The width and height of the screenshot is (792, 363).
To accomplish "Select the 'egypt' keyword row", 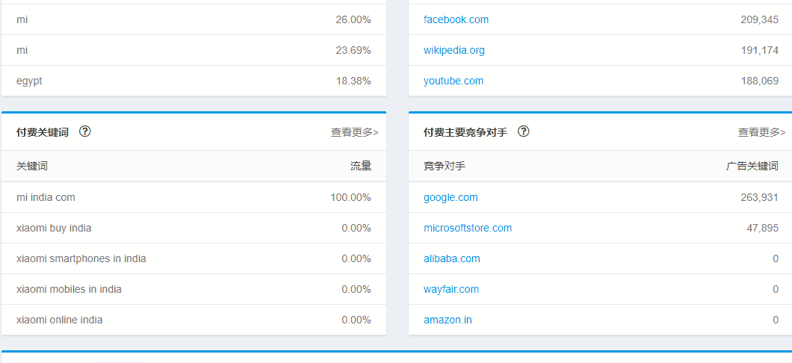I will [x=194, y=81].
